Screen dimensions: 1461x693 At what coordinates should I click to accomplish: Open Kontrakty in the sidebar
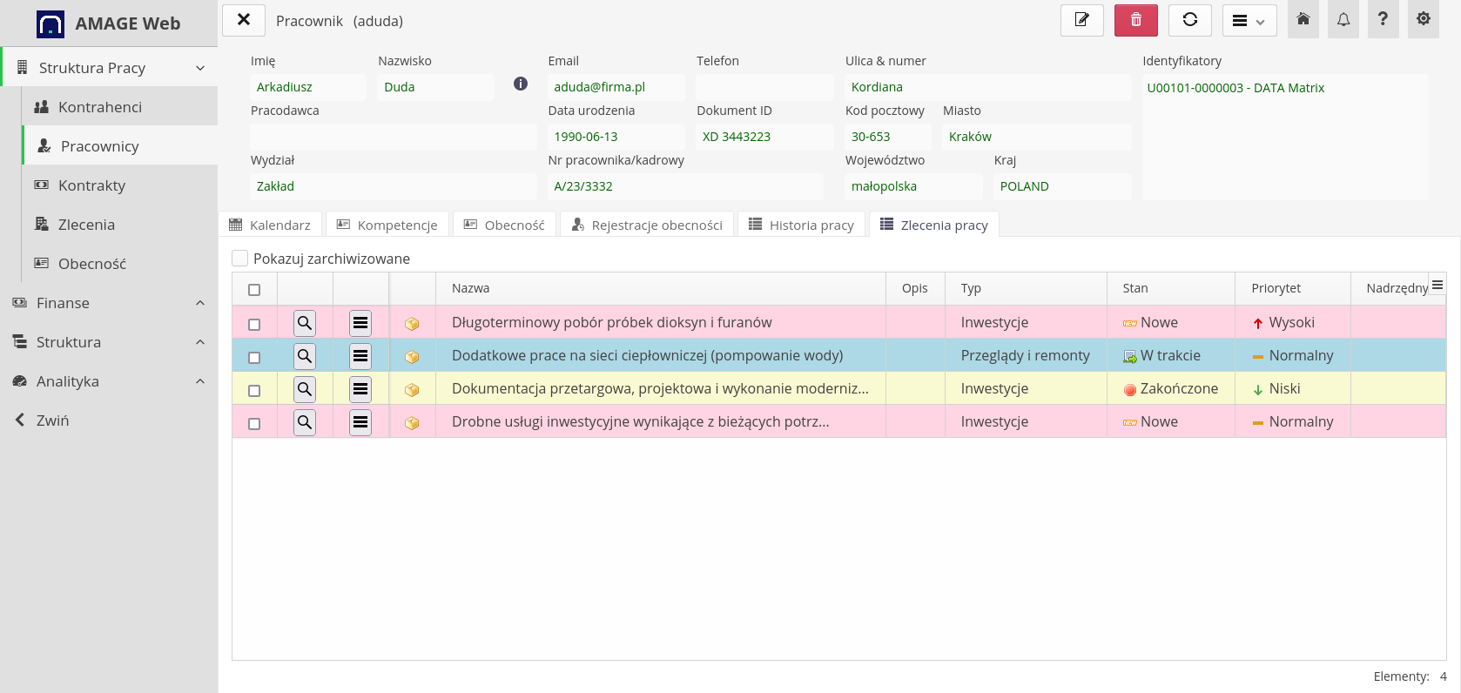click(119, 185)
